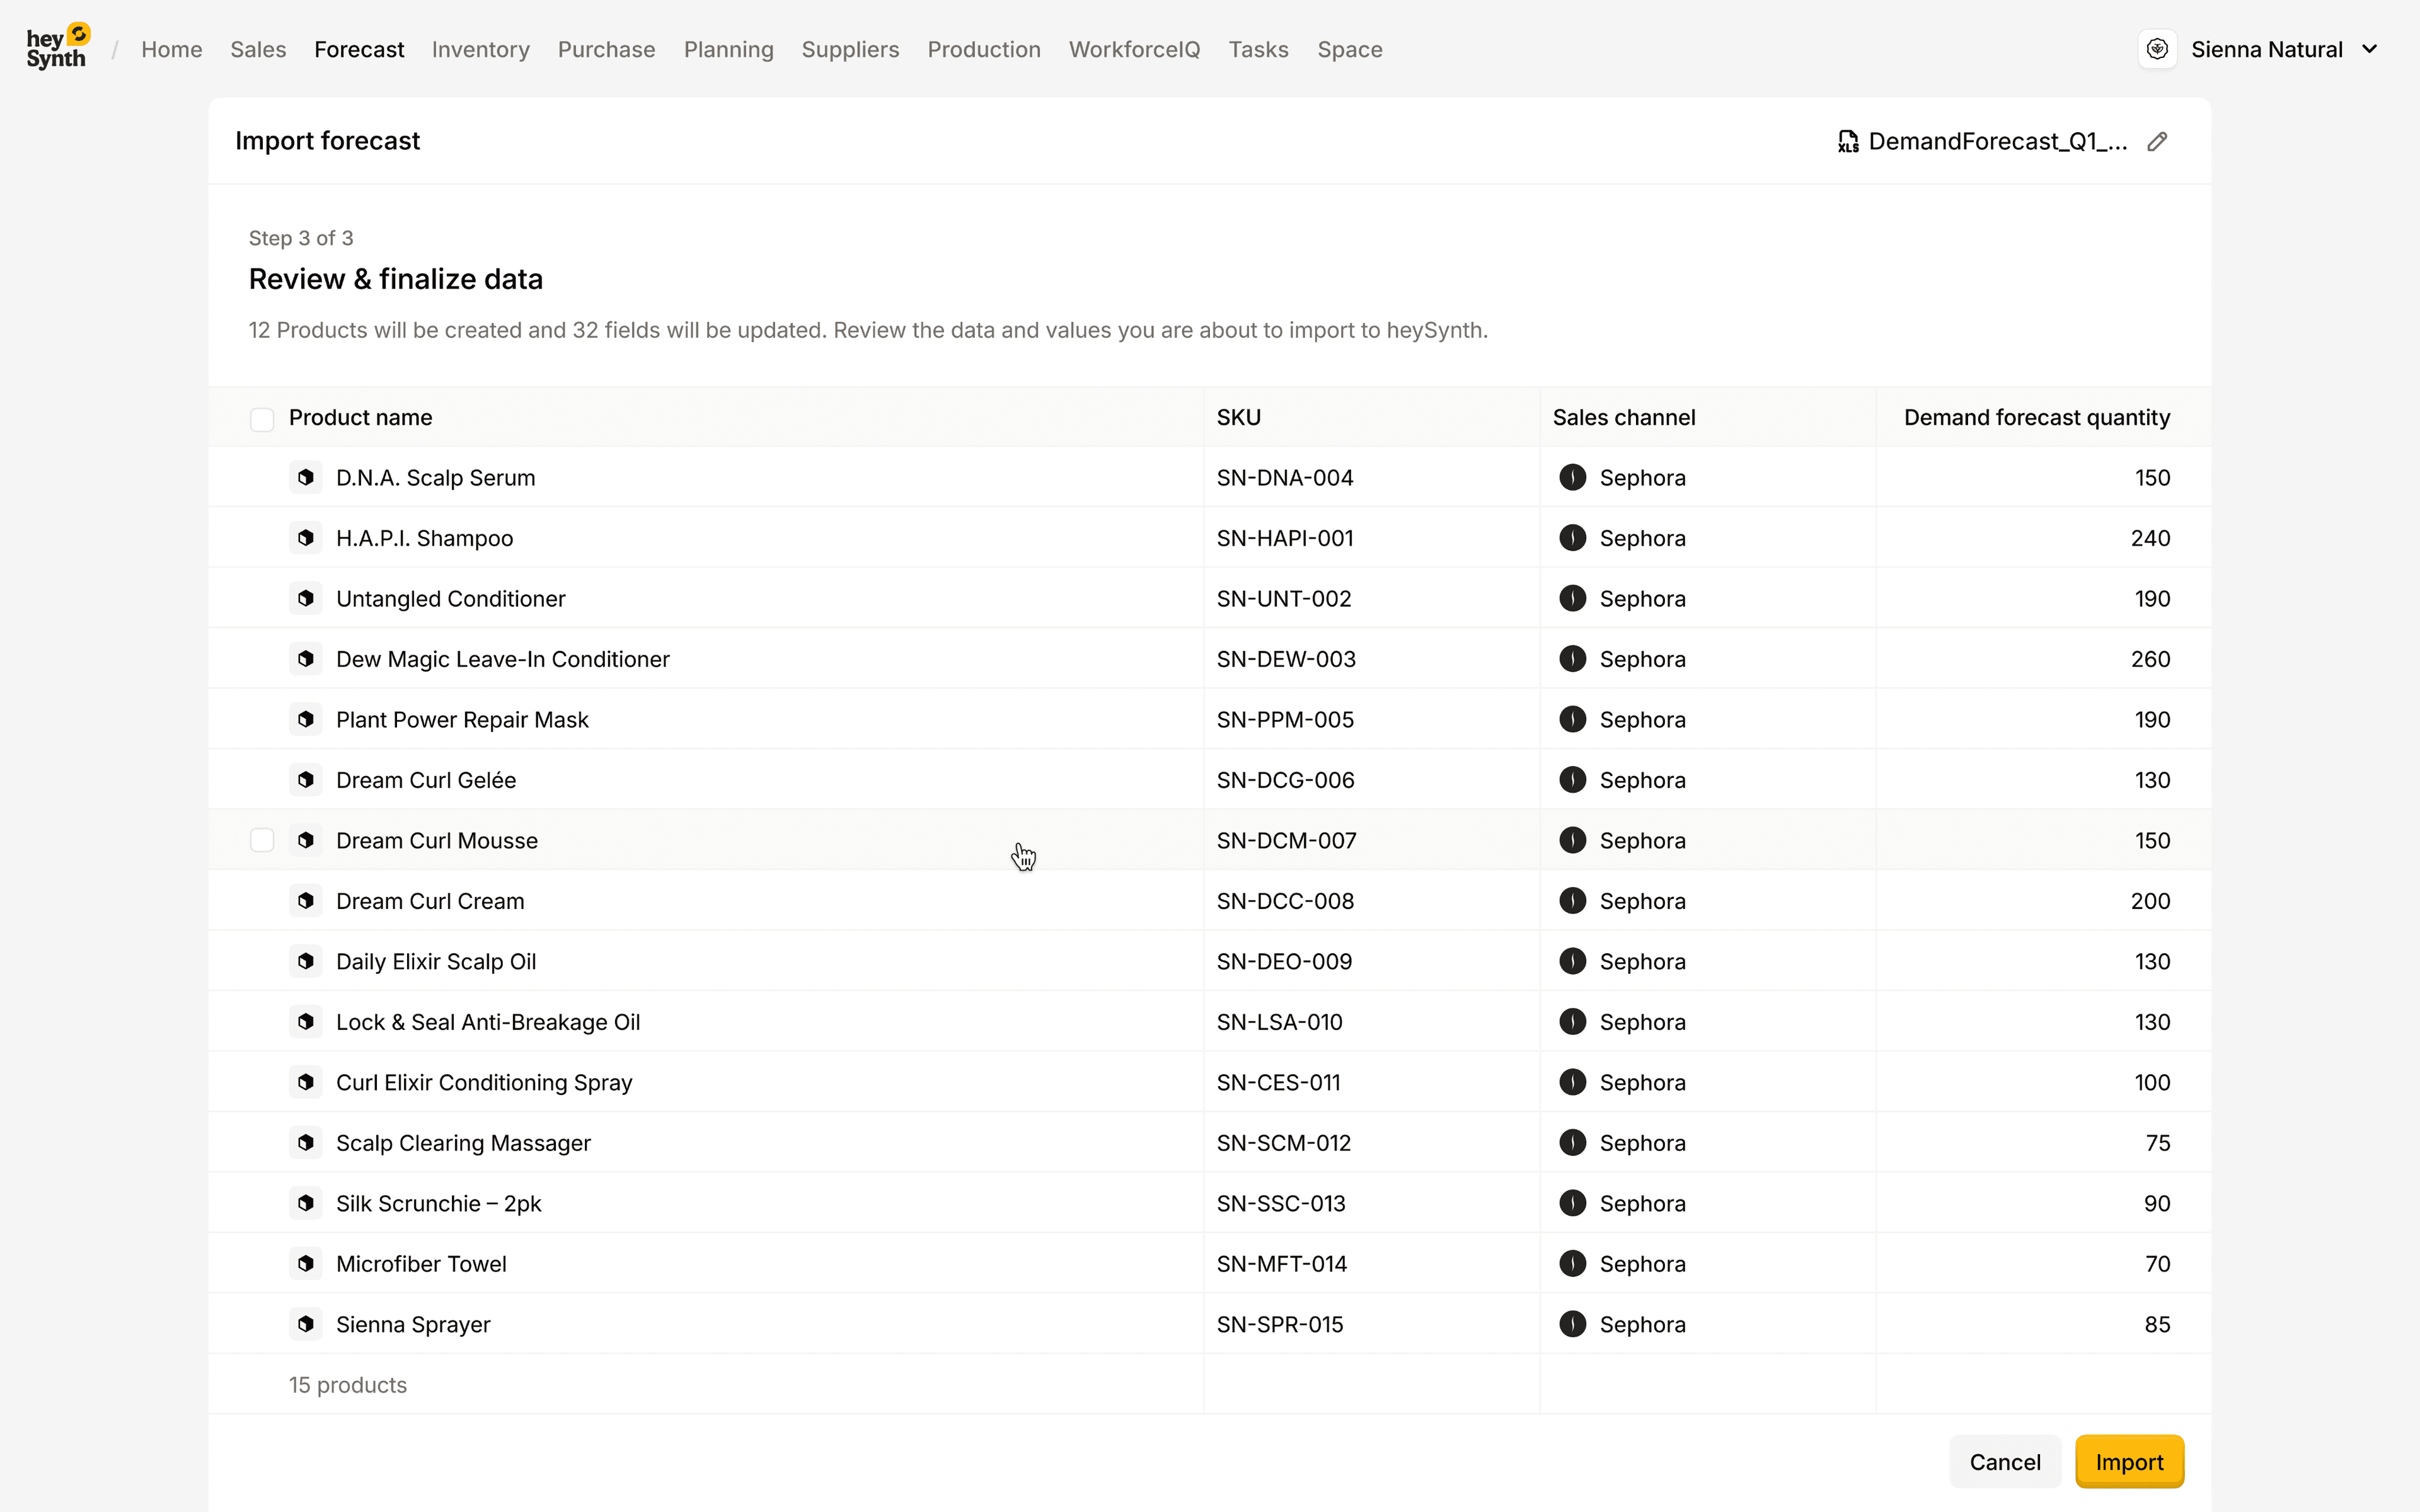
Task: Open the Inventory menu item
Action: pyautogui.click(x=480, y=49)
